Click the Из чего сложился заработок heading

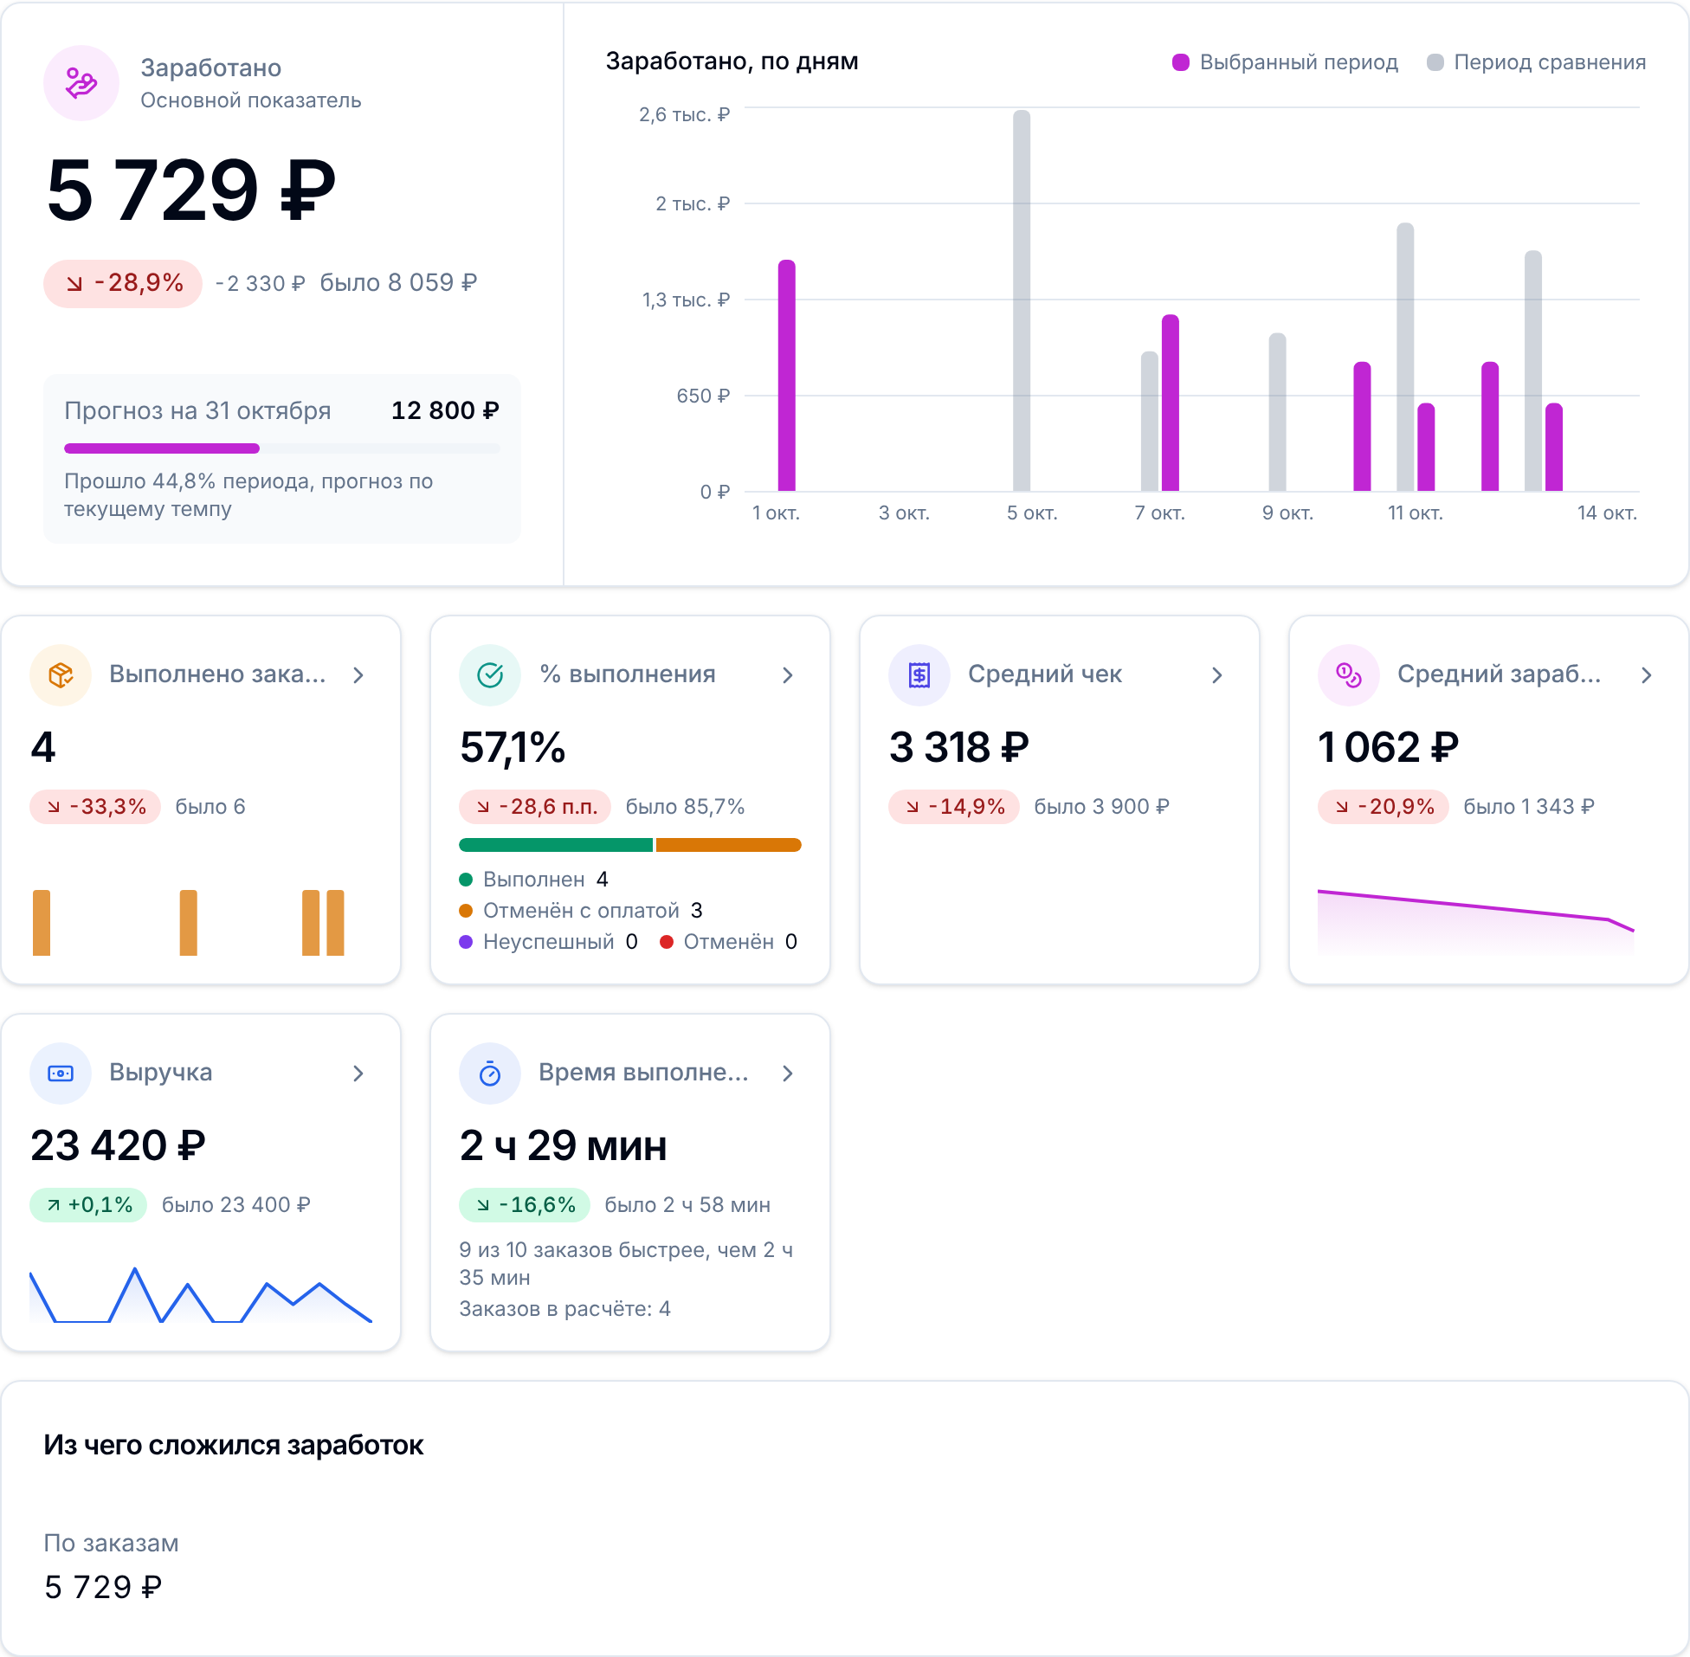[x=233, y=1445]
